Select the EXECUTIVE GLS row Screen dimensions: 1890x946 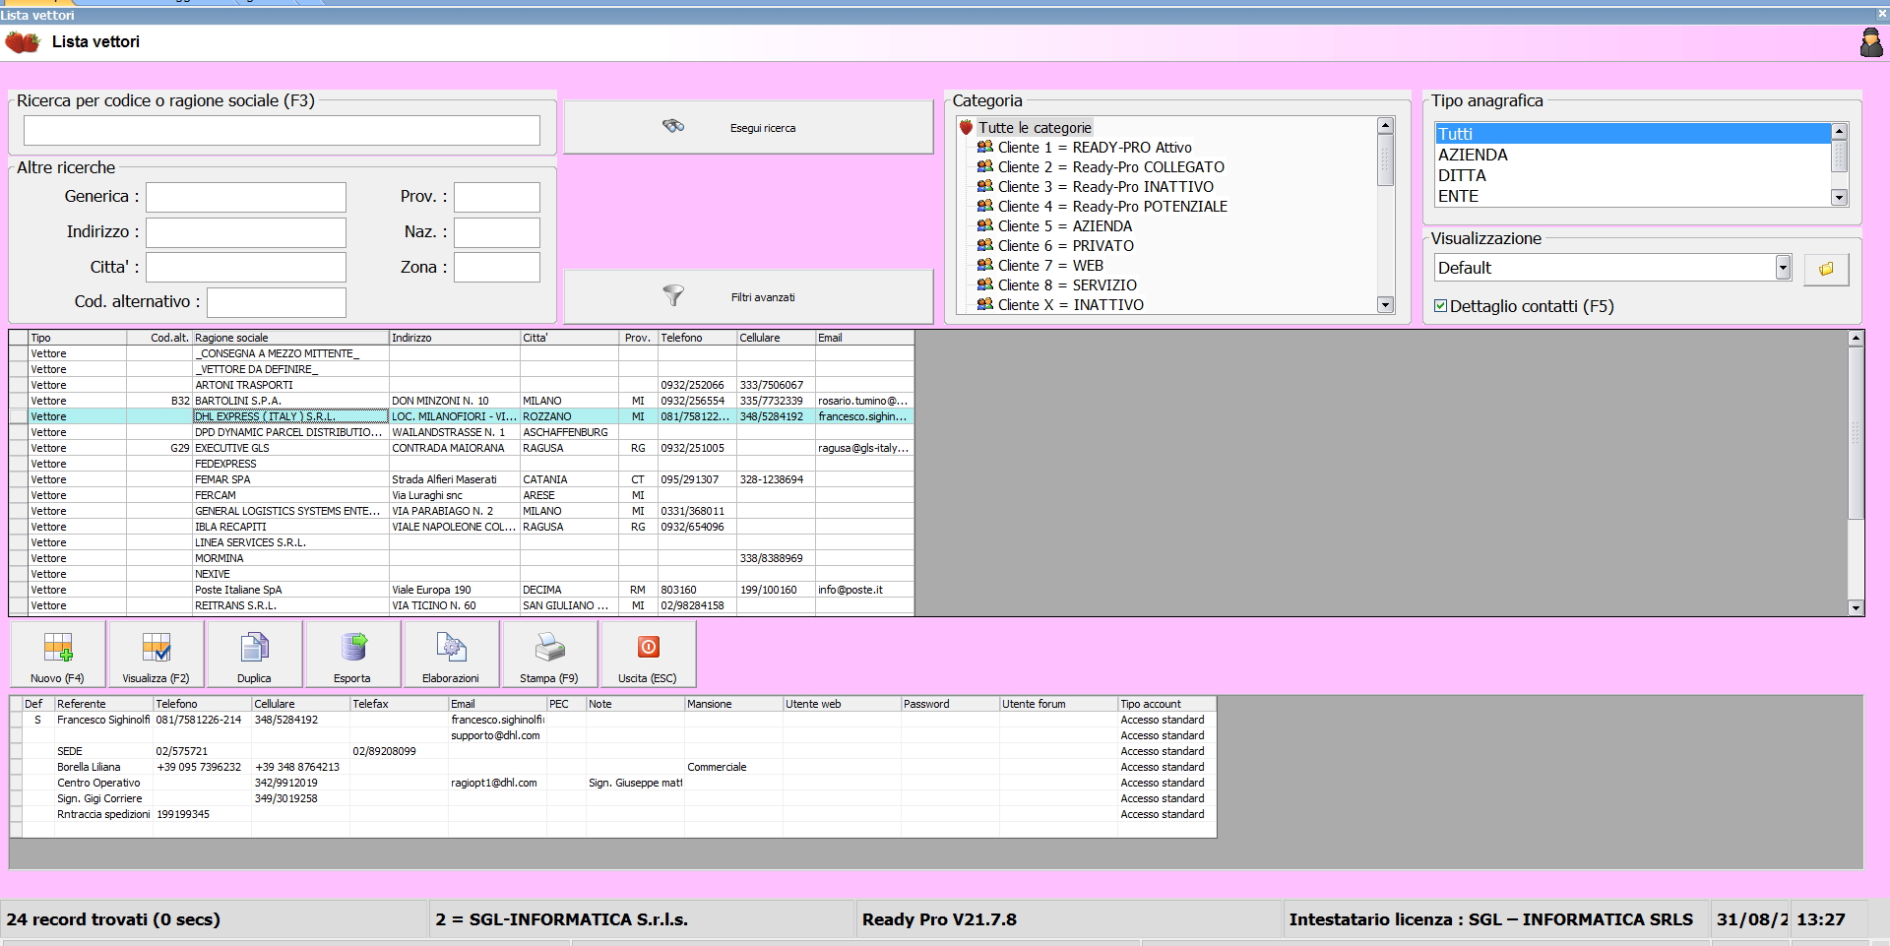coord(462,448)
